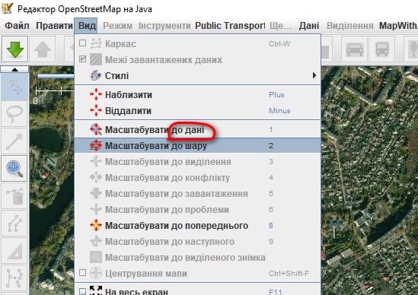The image size is (418, 295).
Task: Activate the Lasso selection tool
Action: 14,114
